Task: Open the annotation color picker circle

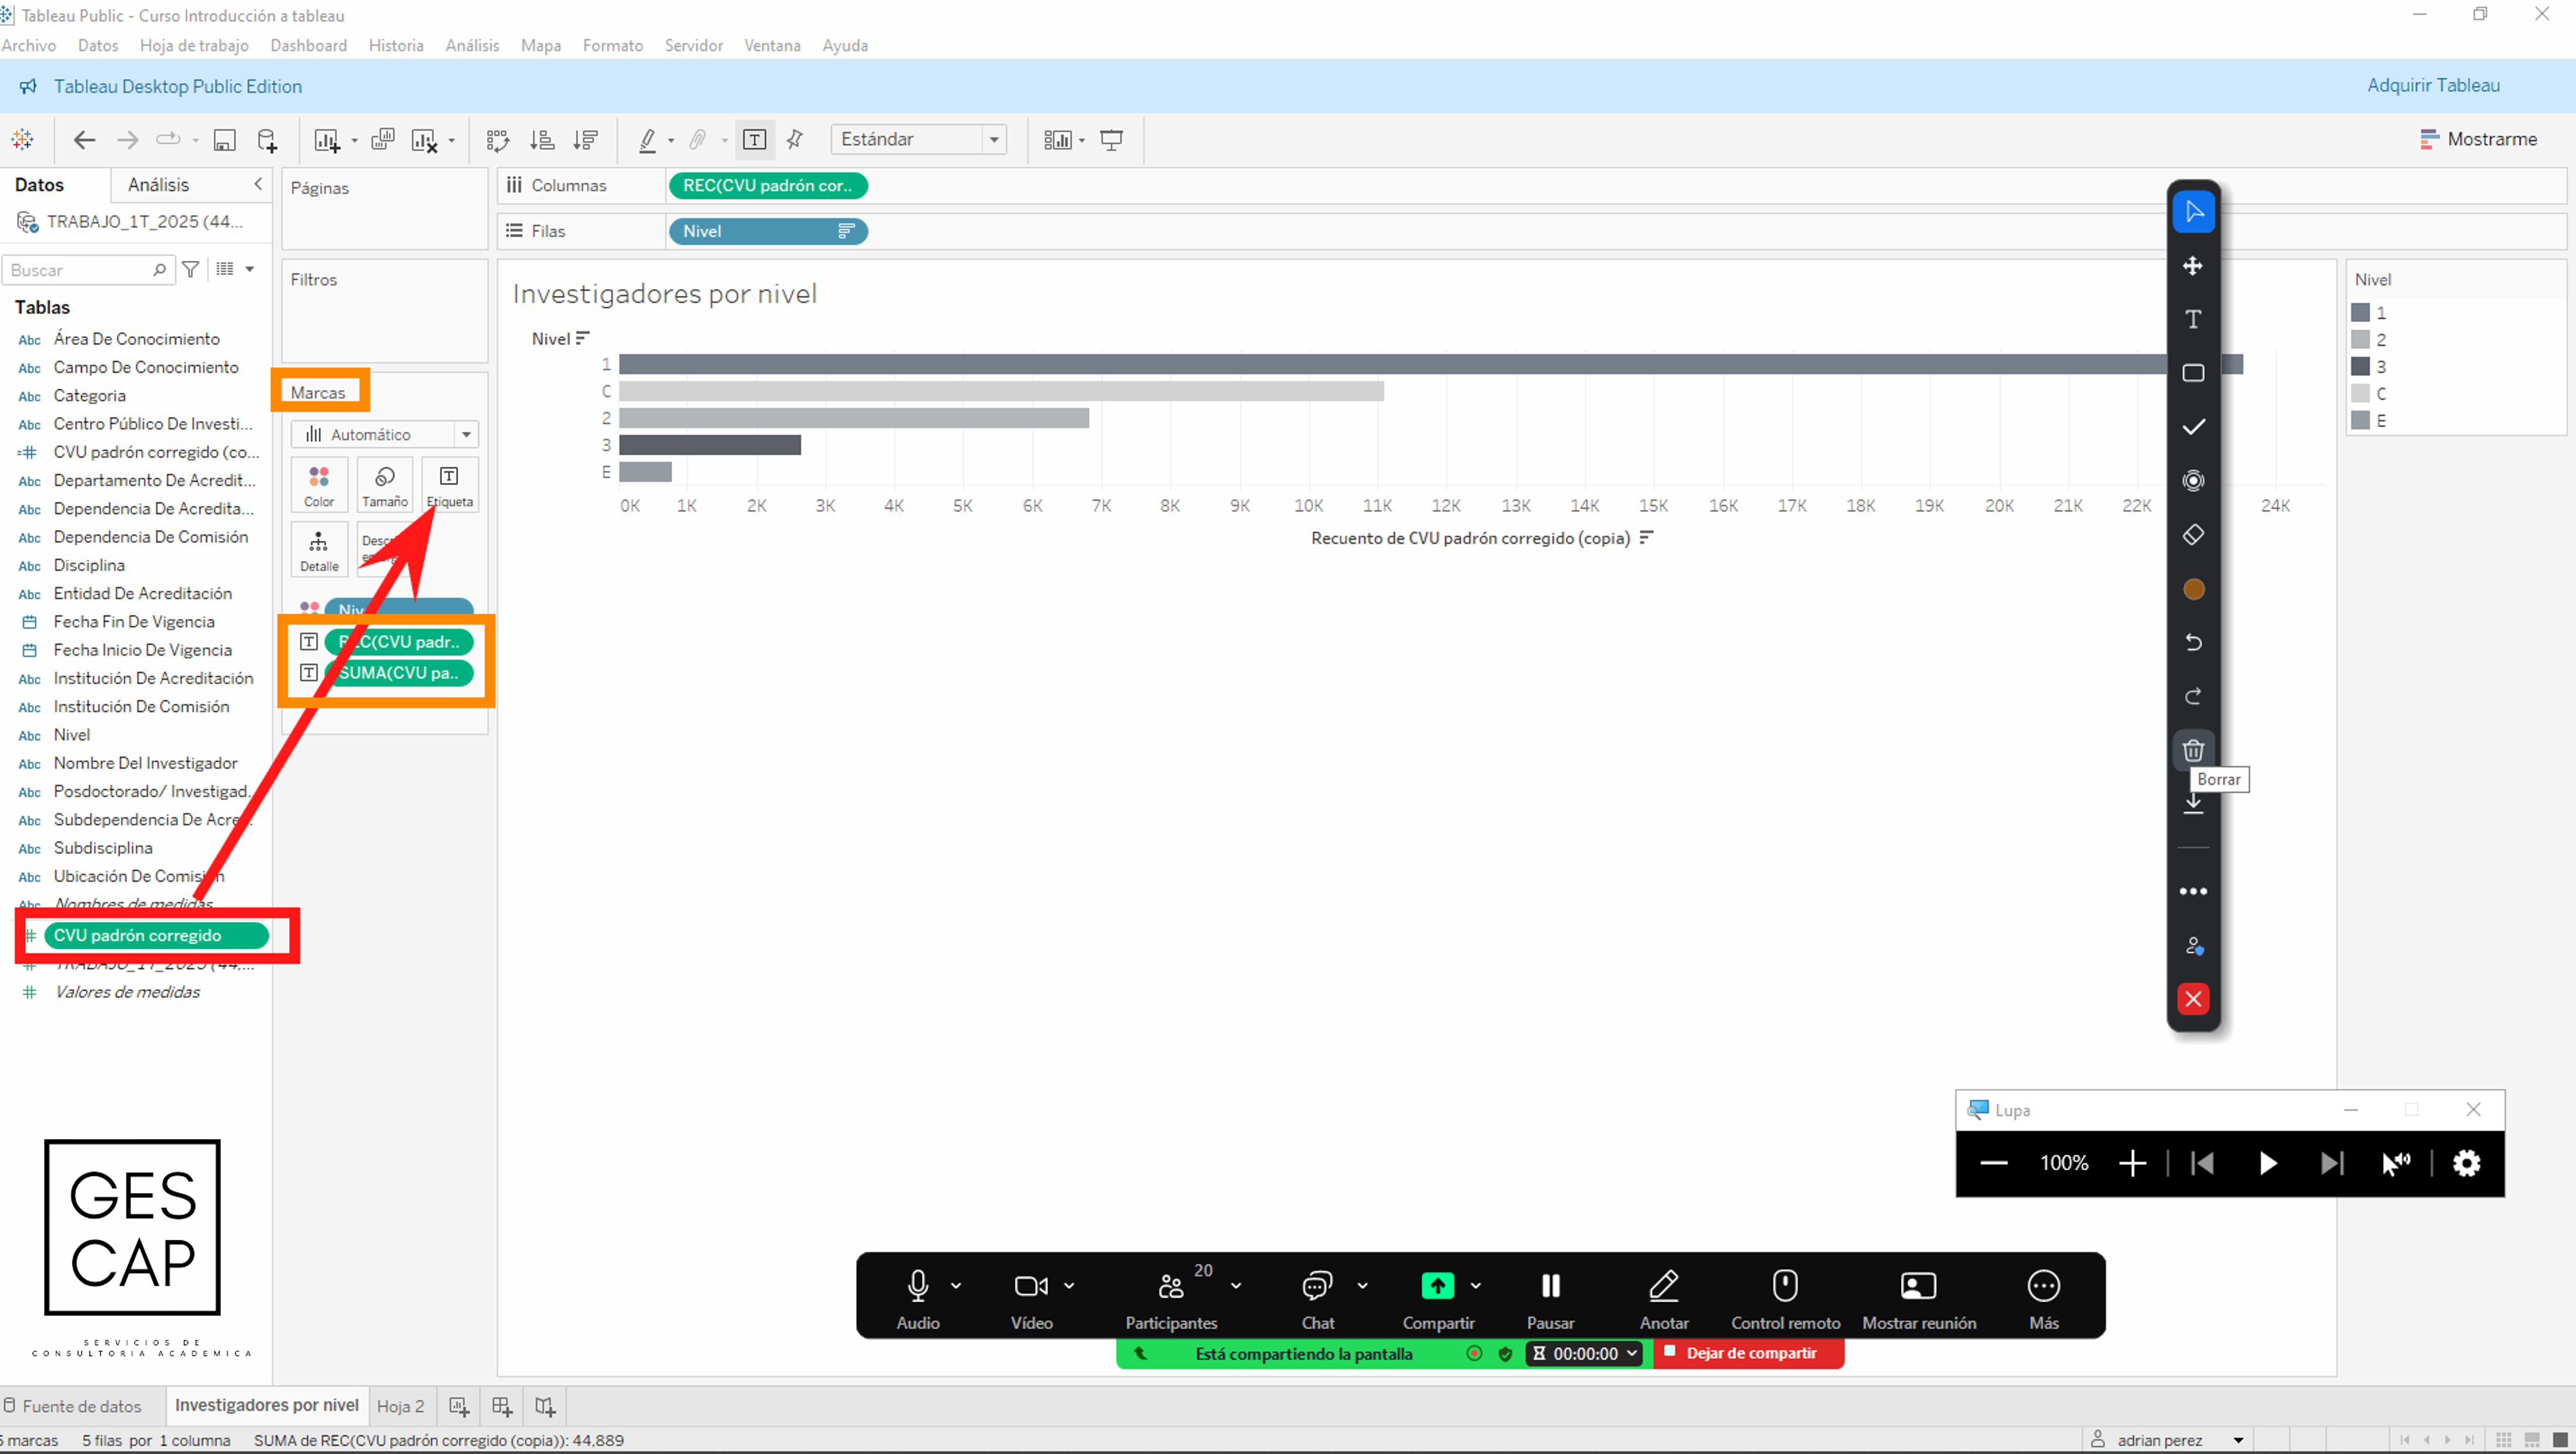Action: (2193, 589)
